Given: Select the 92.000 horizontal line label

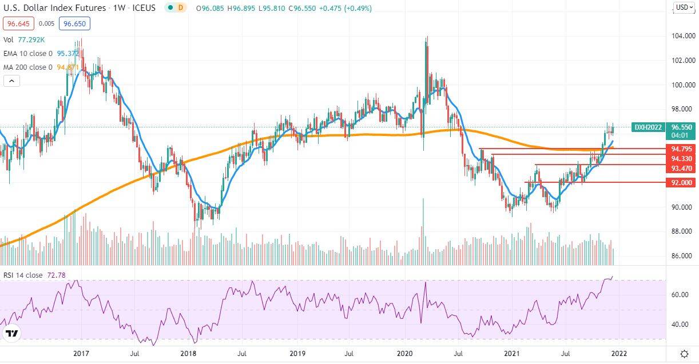Looking at the screenshot, I should click(x=682, y=182).
